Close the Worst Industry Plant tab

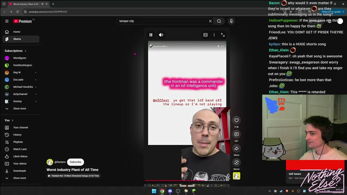(47, 4)
